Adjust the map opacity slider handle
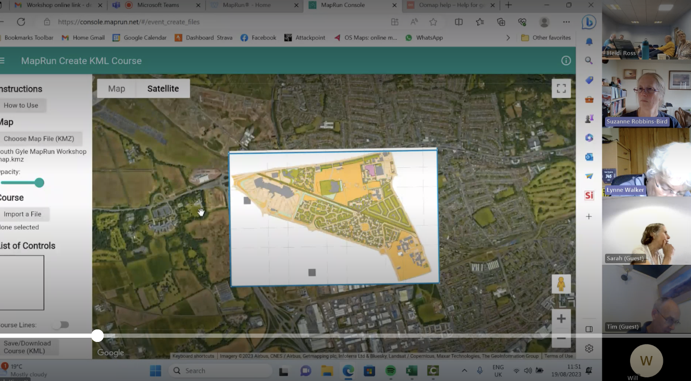691x381 pixels. 39,182
